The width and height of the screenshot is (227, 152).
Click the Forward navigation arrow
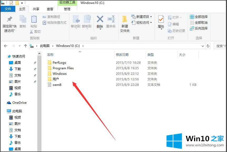coord(13,46)
